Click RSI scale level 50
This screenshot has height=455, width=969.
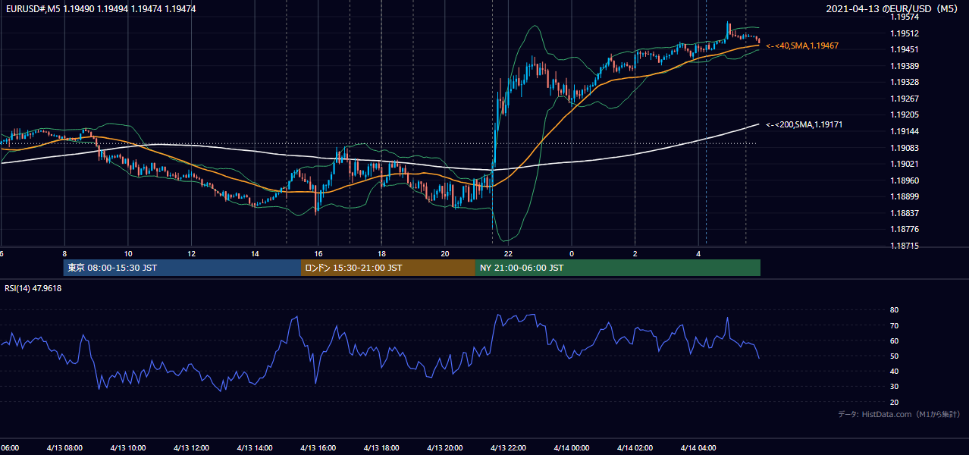894,356
